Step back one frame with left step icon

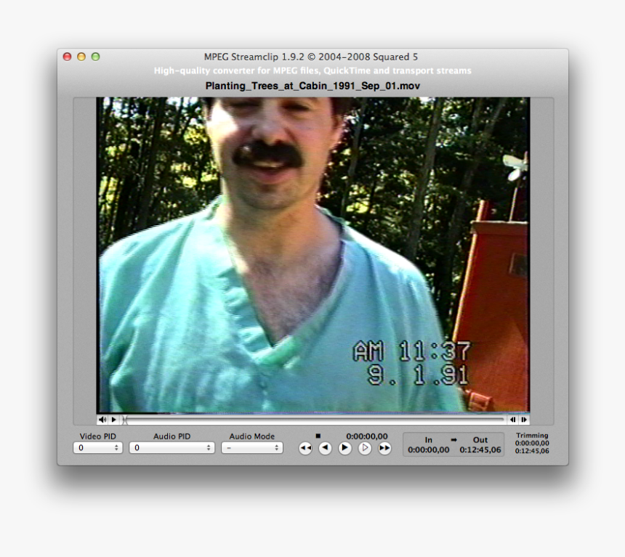[512, 420]
